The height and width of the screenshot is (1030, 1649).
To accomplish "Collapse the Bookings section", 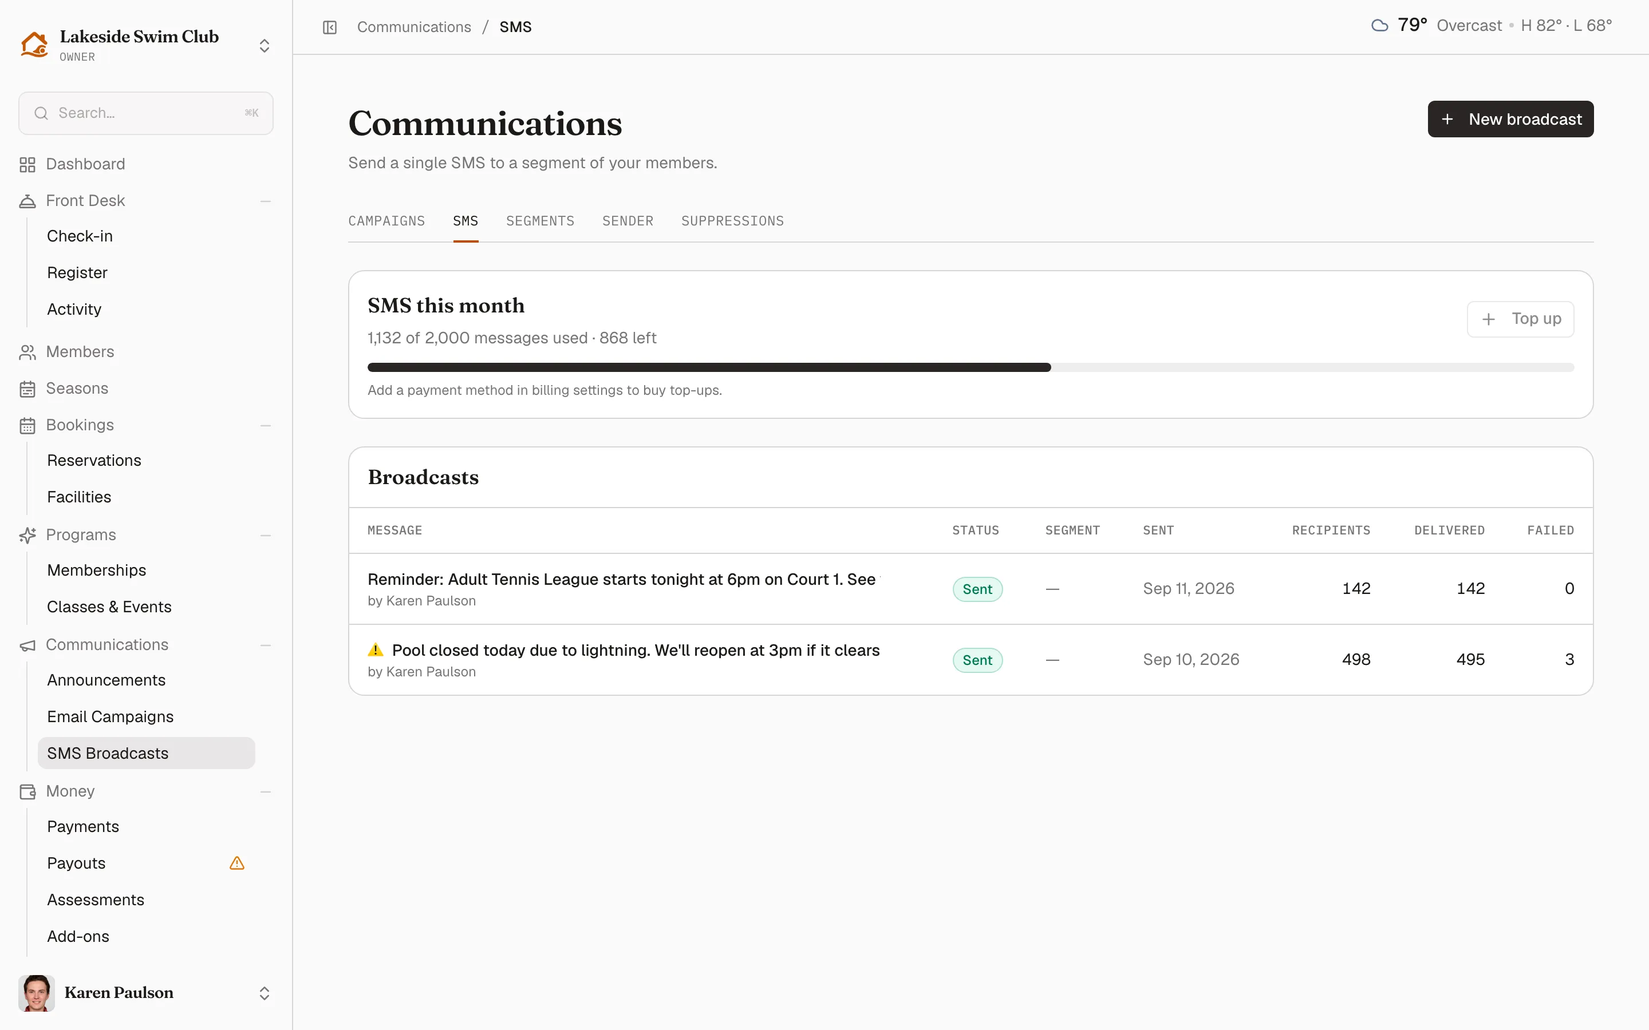I will tap(266, 425).
